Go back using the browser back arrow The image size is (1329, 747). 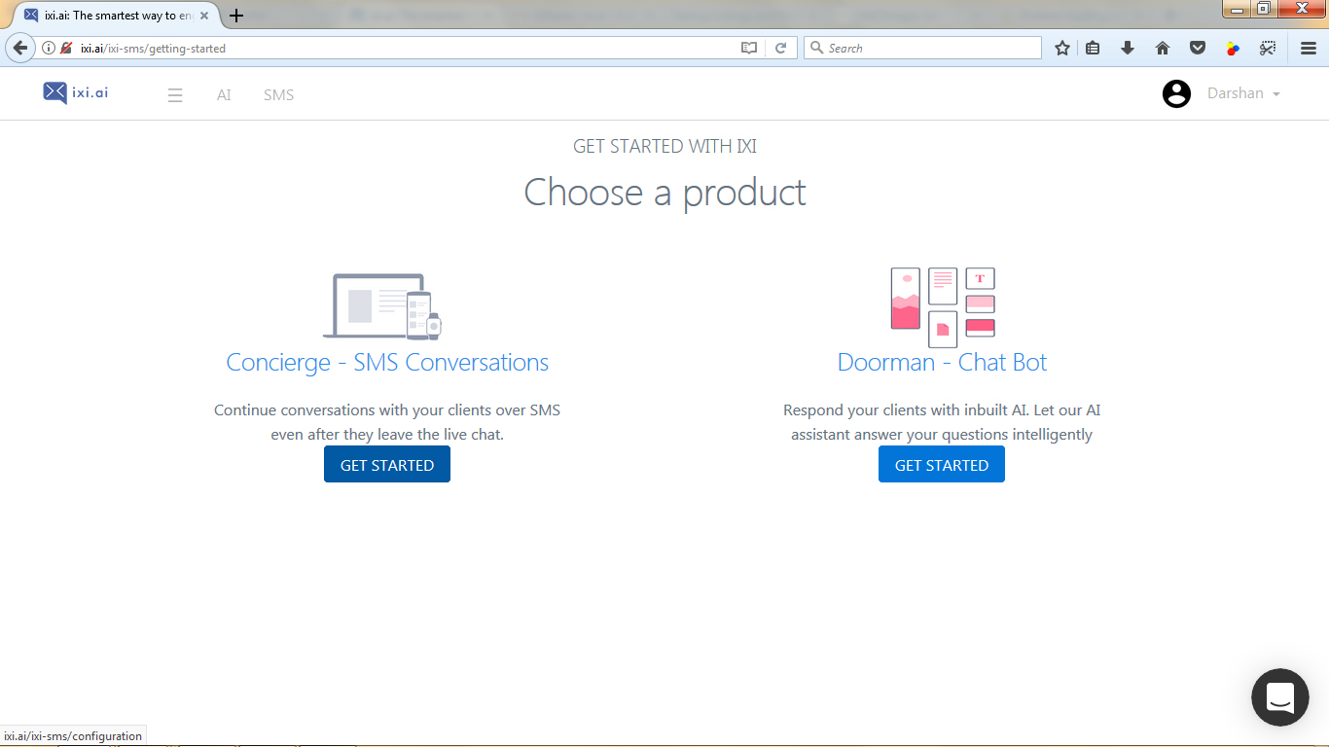[x=19, y=48]
